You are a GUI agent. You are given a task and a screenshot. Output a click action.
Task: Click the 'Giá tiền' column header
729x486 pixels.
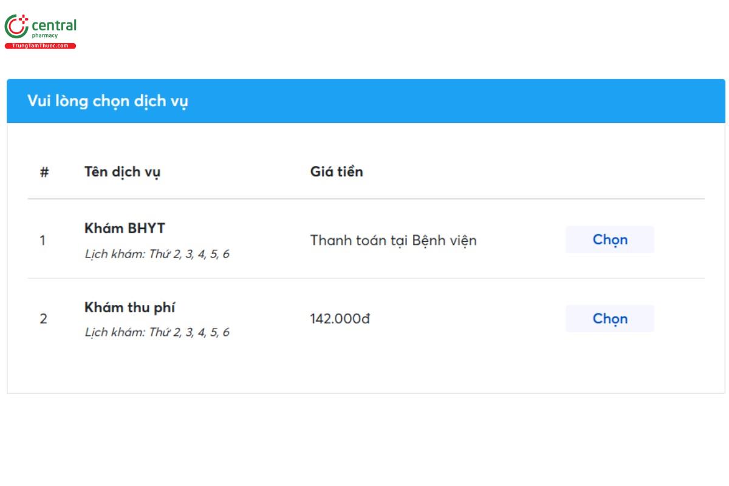pyautogui.click(x=337, y=172)
